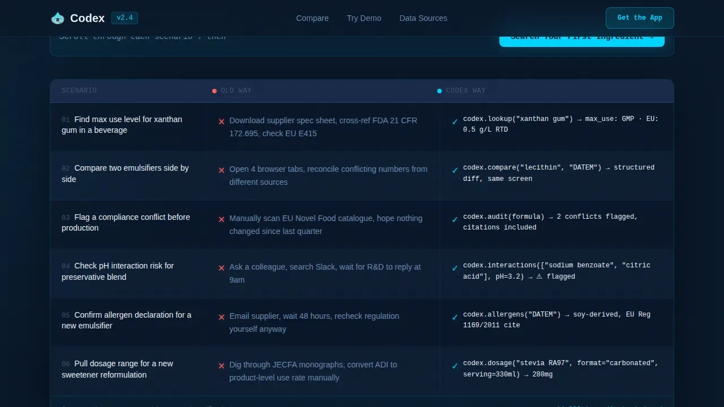Screen dimensions: 724x407
Task: Click red X icon by Ask a colleague
Action: coord(222,267)
